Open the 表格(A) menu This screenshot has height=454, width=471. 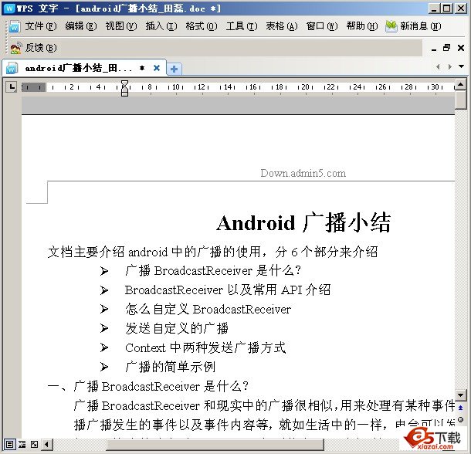[x=282, y=26]
